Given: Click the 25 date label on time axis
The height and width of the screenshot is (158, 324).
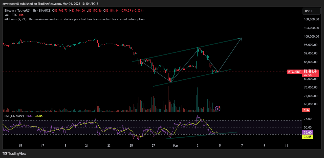Looking at the screenshot, I should (x=131, y=146).
